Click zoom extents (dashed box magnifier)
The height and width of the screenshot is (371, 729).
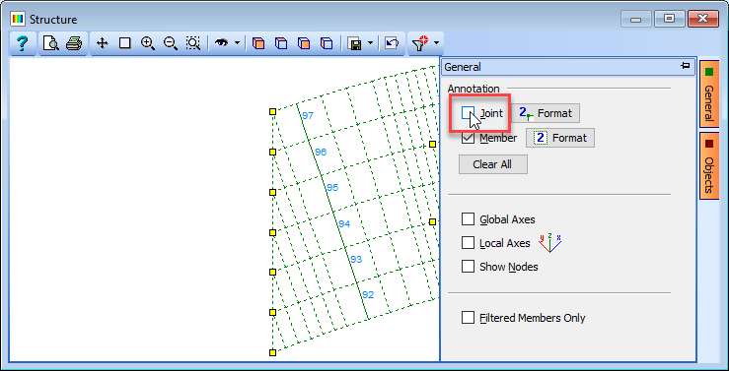coord(193,43)
